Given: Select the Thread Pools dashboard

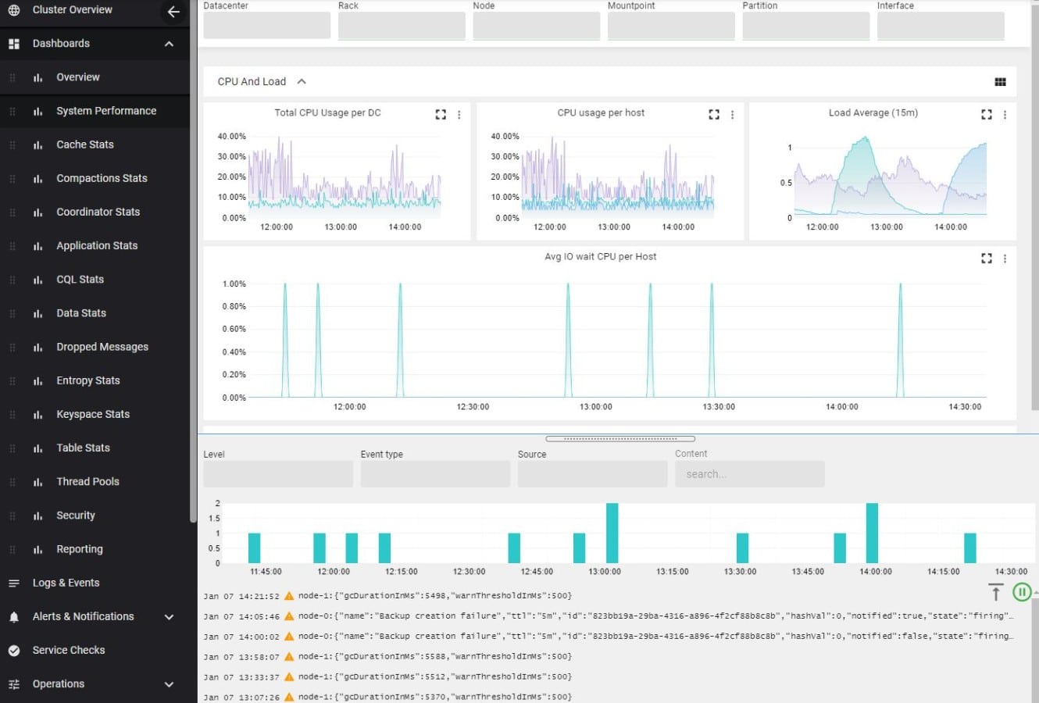Looking at the screenshot, I should (87, 481).
